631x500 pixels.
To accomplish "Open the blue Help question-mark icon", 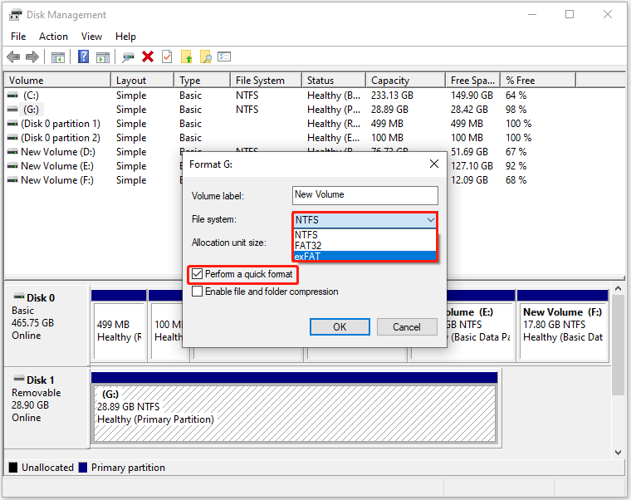I will coord(83,56).
